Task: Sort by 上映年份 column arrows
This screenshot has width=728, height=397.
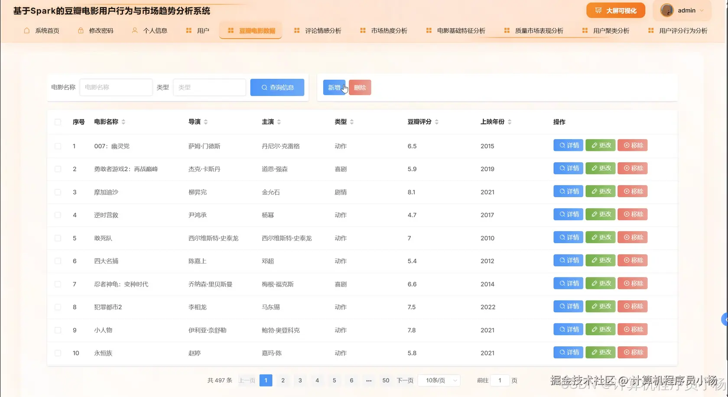Action: click(510, 122)
